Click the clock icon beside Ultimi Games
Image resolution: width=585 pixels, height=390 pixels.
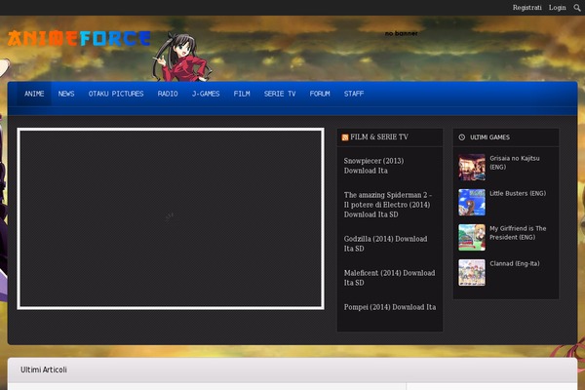click(462, 137)
